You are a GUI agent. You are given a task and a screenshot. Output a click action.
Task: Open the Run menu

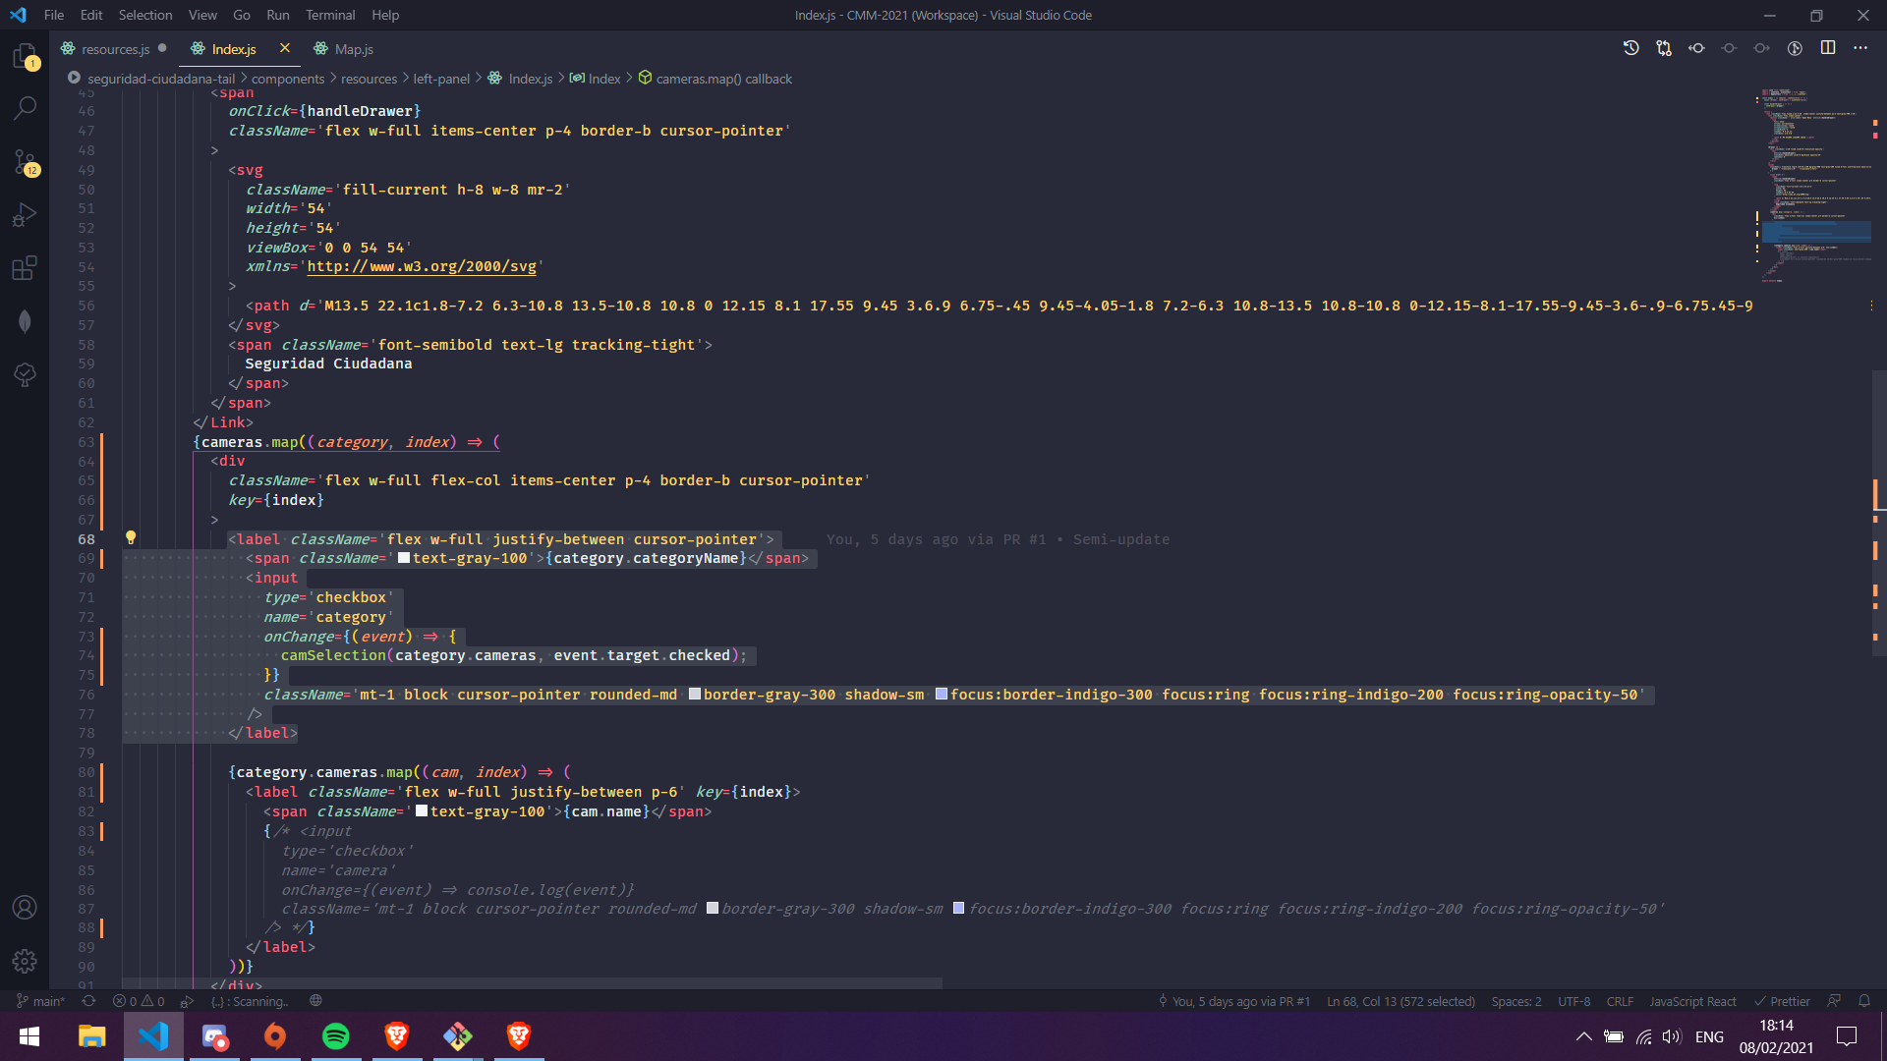(x=278, y=15)
